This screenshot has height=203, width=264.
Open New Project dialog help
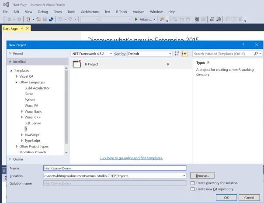pos(243,45)
